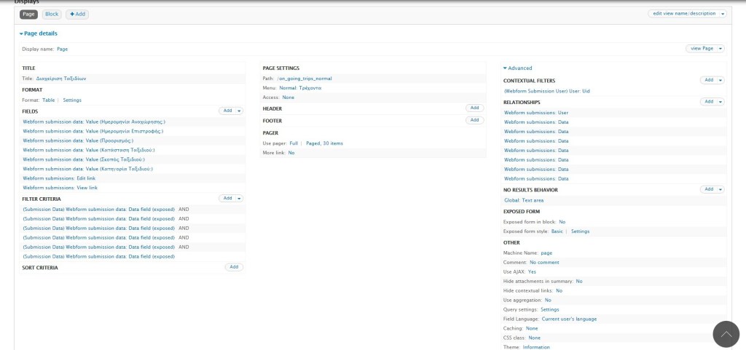Open the Table format link

pos(48,100)
